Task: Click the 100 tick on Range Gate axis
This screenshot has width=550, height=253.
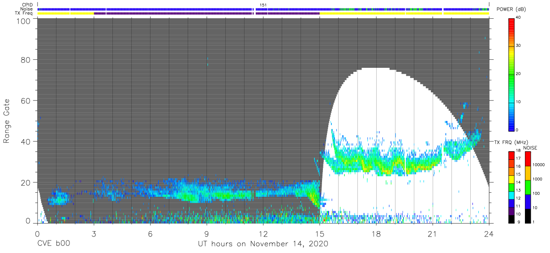Action: coord(23,21)
